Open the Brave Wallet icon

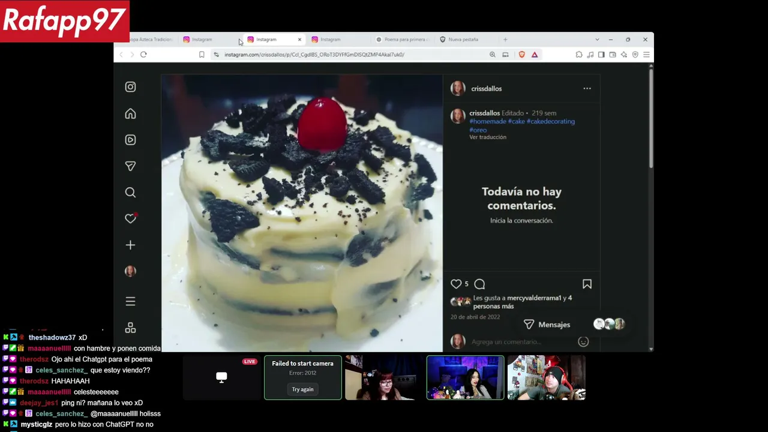pyautogui.click(x=613, y=55)
